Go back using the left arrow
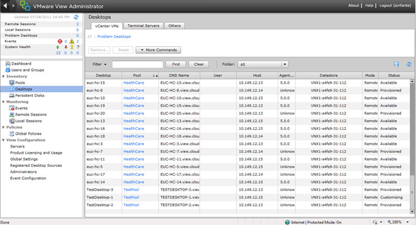Screen dimensions: 416x225 [x=5, y=6]
